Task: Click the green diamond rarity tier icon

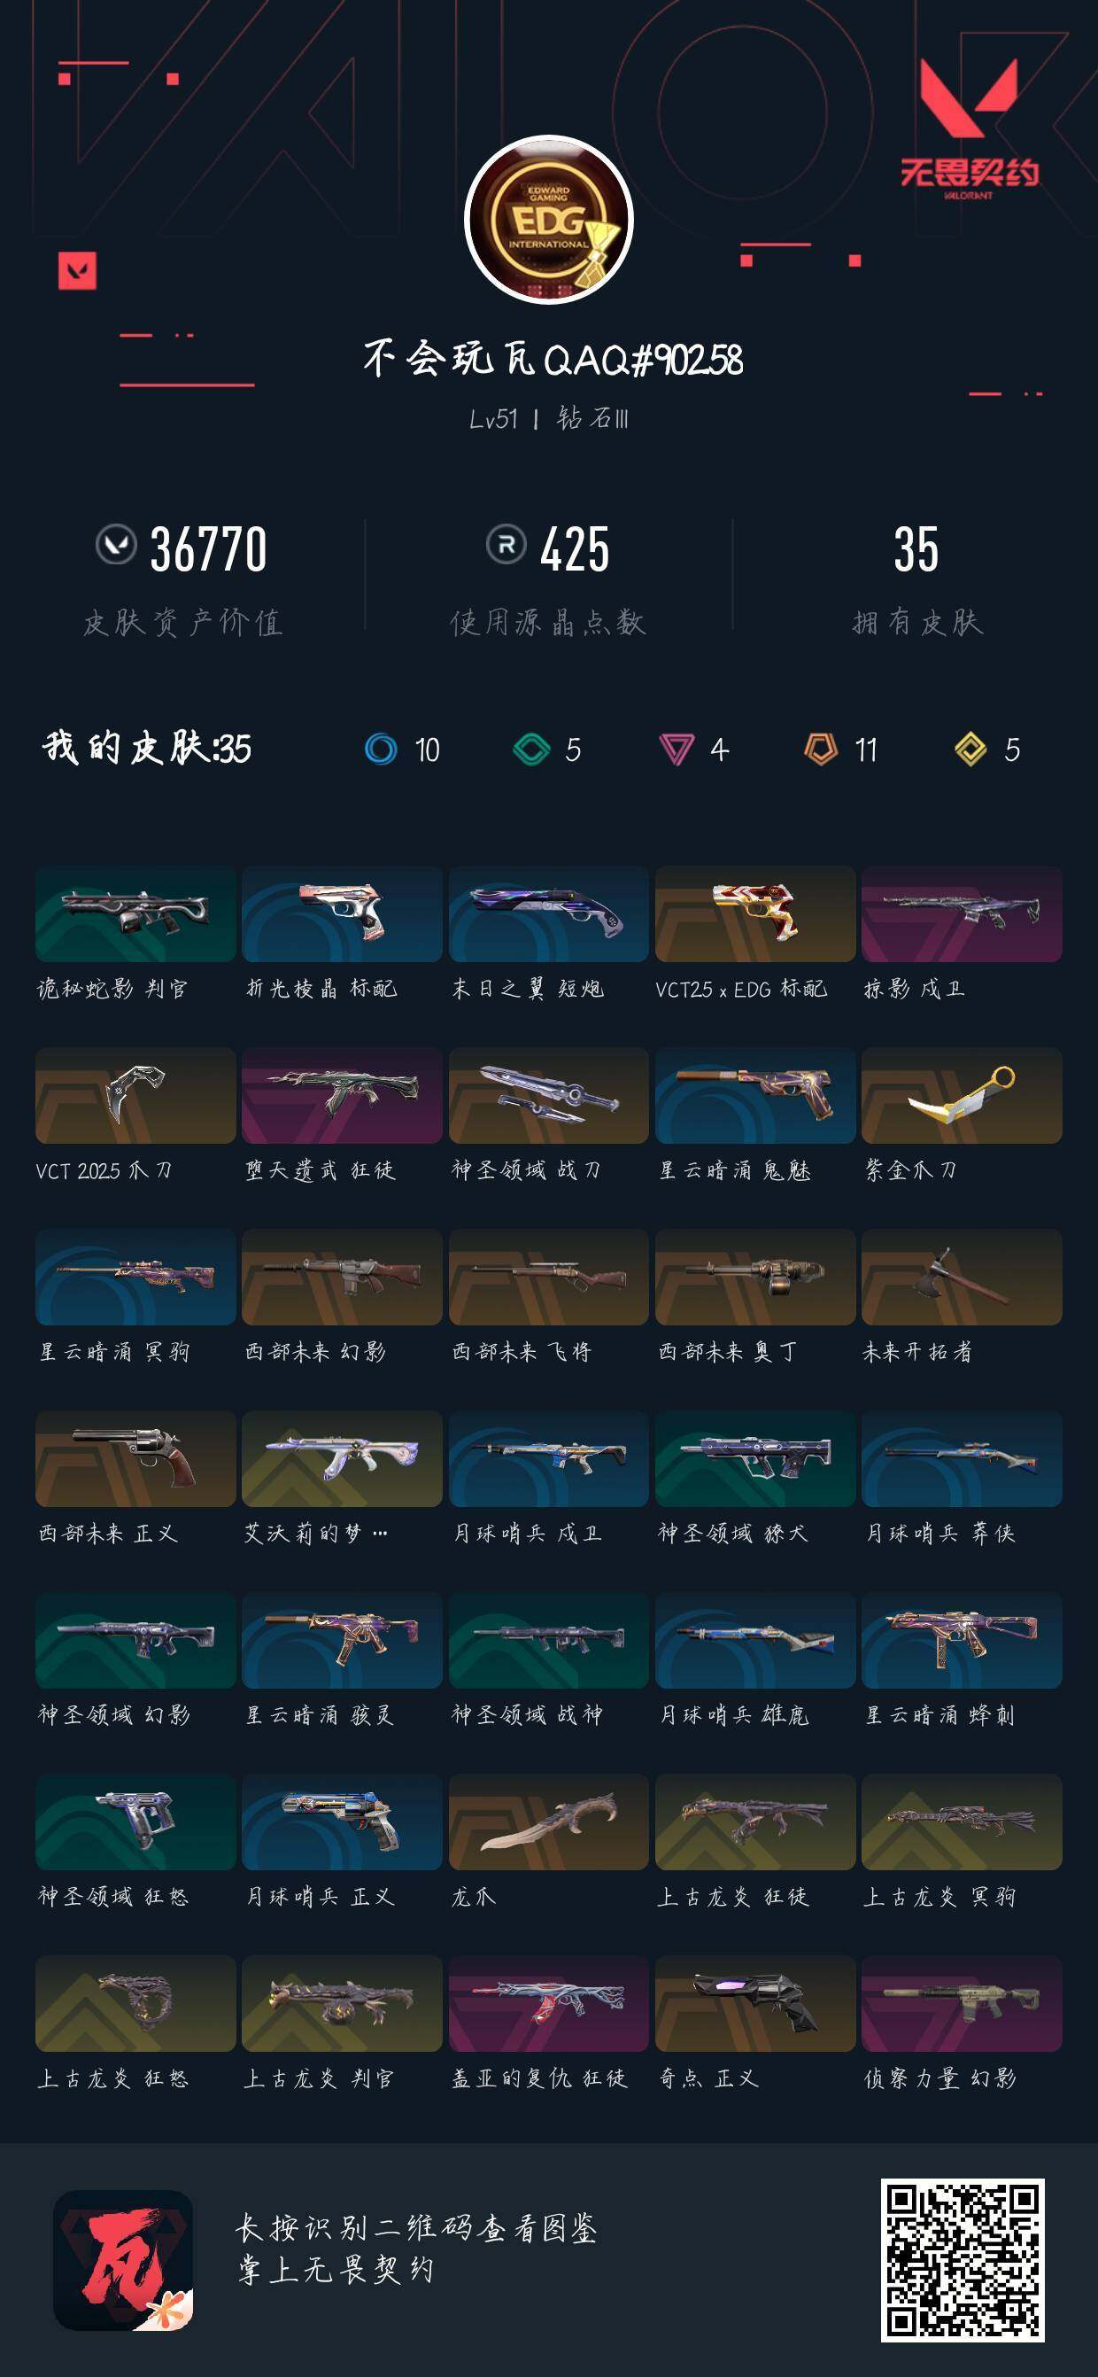Action: click(x=531, y=749)
